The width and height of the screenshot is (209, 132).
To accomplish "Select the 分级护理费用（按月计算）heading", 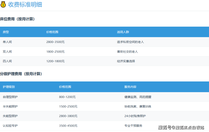I will pyautogui.click(x=21, y=74).
